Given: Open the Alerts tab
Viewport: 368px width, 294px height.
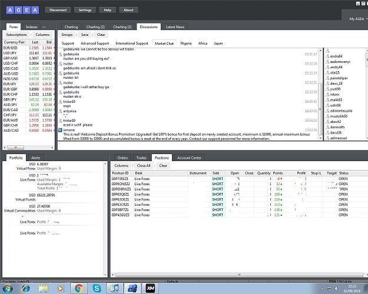Looking at the screenshot, I should (x=36, y=158).
